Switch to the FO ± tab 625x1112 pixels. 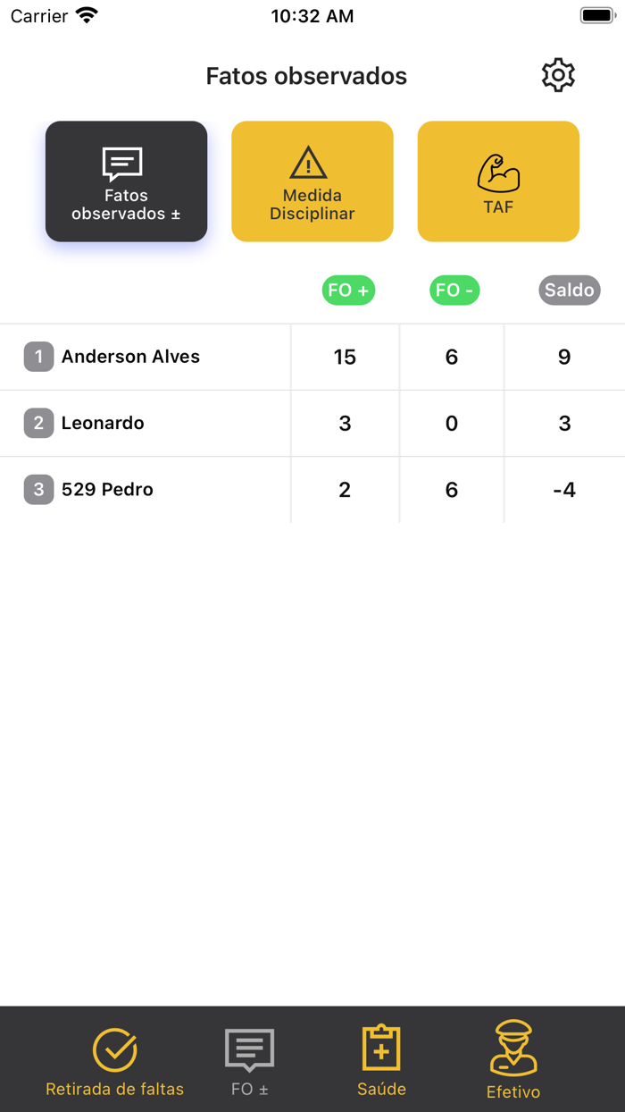click(x=249, y=1063)
